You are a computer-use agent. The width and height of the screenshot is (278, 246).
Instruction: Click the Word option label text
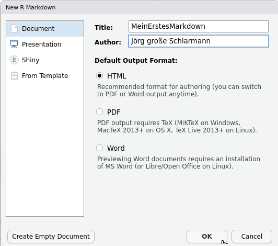[116, 148]
